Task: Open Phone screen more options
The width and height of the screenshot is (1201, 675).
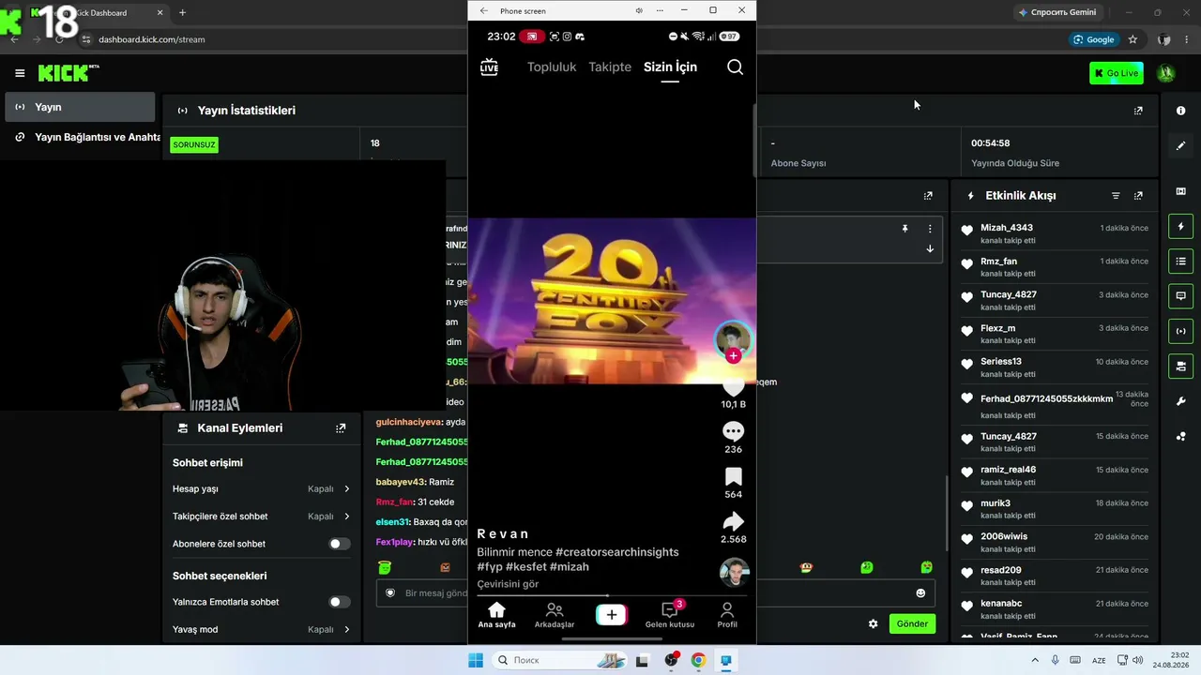Action: pos(661,11)
